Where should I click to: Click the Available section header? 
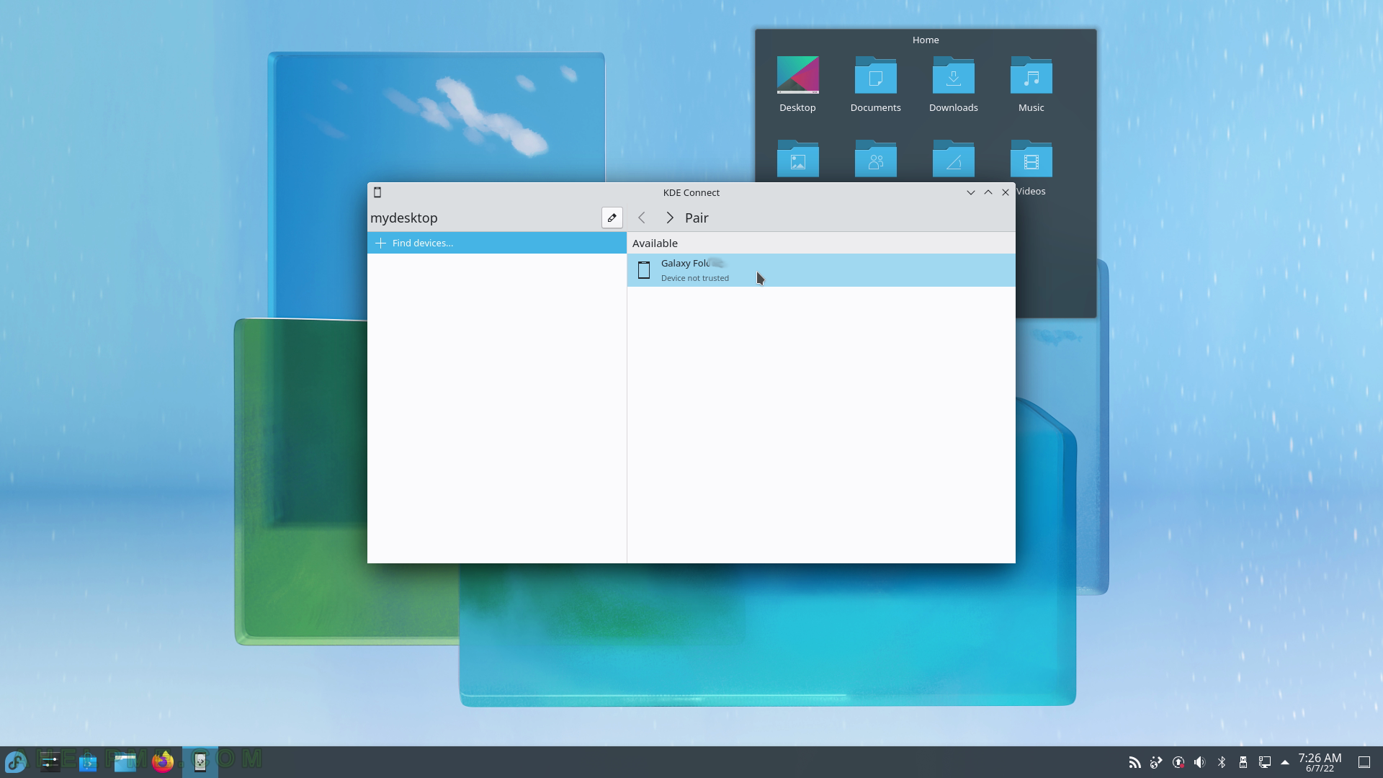pos(655,243)
